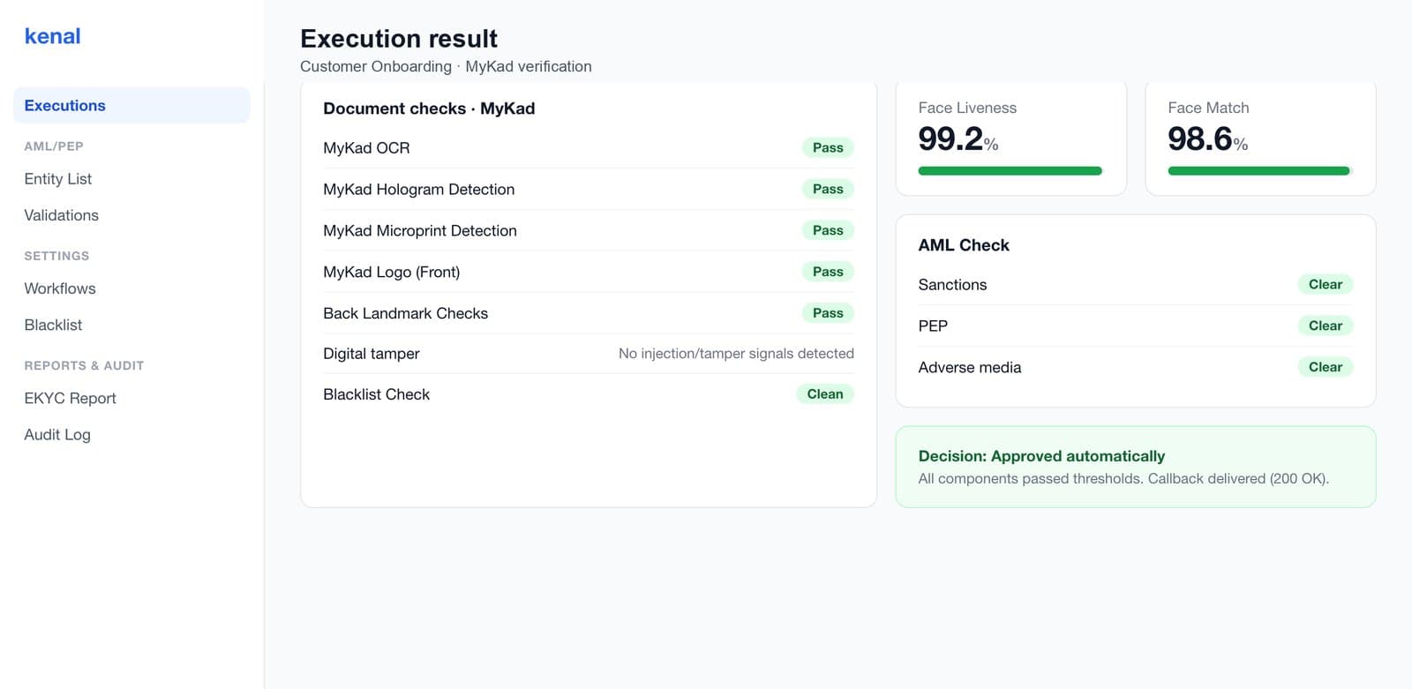Click the 'MyKad Microprint Detection' label

pyautogui.click(x=420, y=231)
